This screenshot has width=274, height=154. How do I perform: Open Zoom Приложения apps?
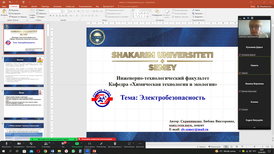pyautogui.click(x=129, y=144)
